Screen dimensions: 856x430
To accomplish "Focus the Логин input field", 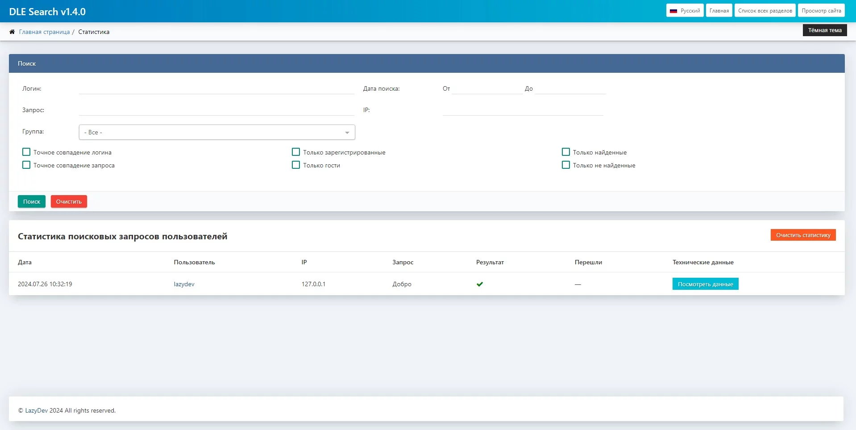I will [216, 88].
